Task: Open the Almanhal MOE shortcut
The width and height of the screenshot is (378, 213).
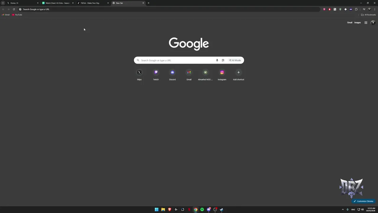Action: click(x=205, y=75)
